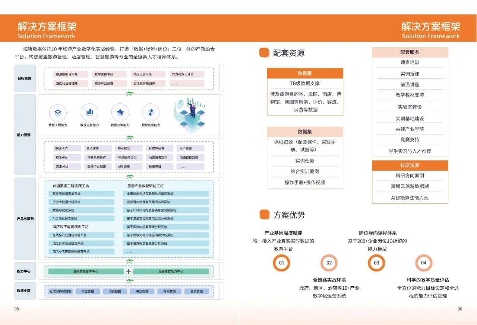Collapse the 数据支撑 section
Image resolution: width=477 pixels, height=325 pixels.
point(25,291)
